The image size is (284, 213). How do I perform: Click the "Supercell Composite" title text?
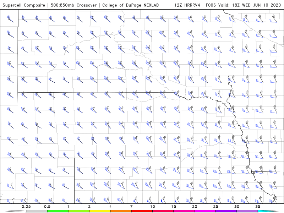coord(24,5)
